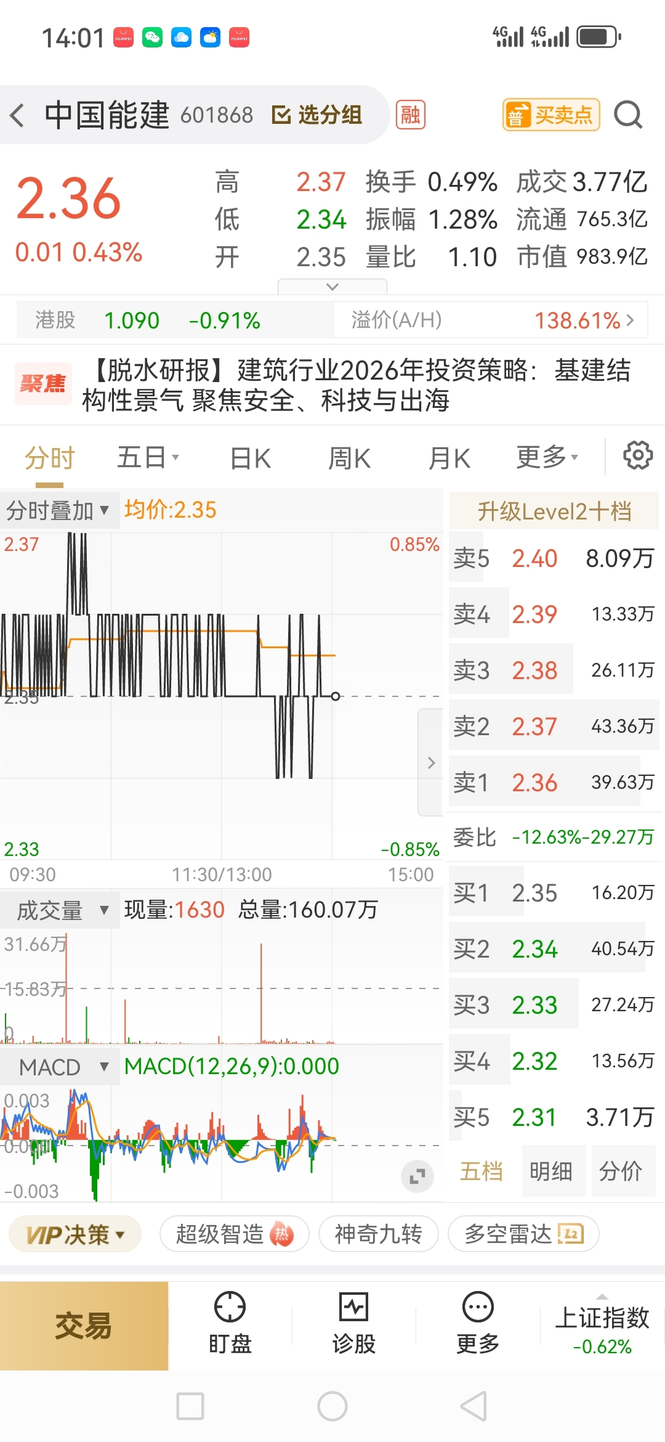Tap 升级Level2十档 upgrade banner
This screenshot has width=665, height=1442.
click(554, 511)
